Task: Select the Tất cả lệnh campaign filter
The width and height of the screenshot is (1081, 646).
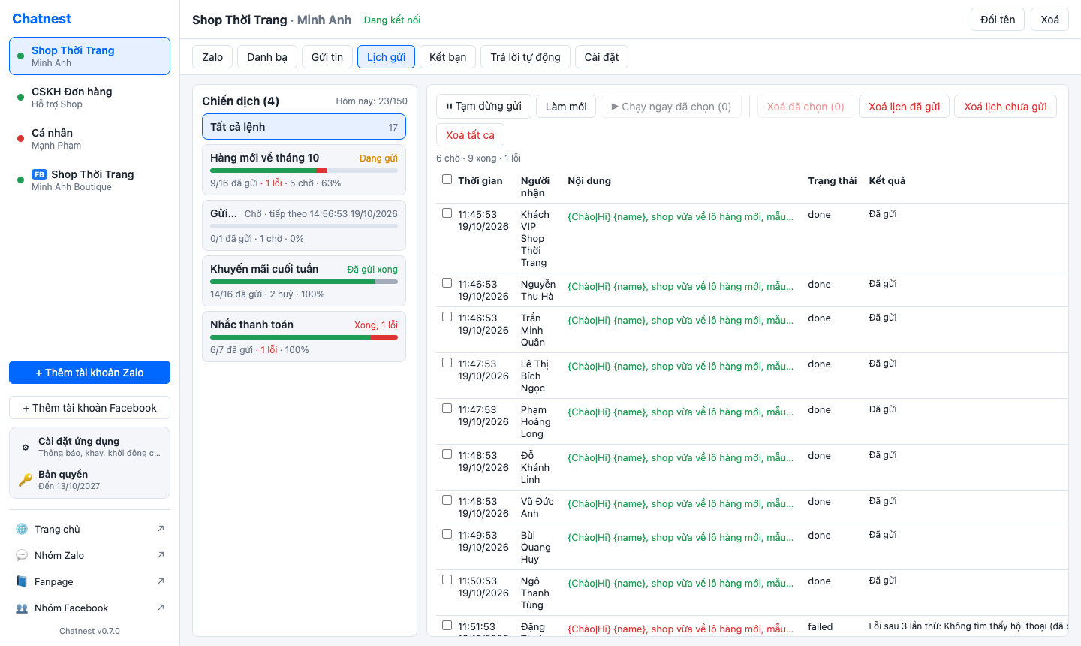Action: click(x=304, y=127)
